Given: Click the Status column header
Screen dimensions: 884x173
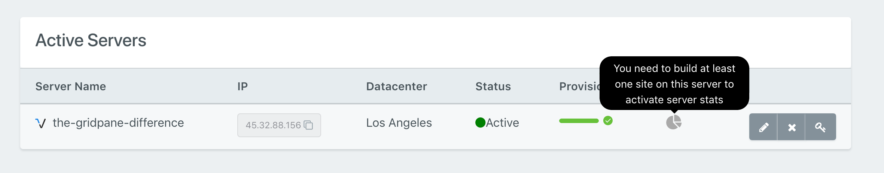Looking at the screenshot, I should 493,86.
